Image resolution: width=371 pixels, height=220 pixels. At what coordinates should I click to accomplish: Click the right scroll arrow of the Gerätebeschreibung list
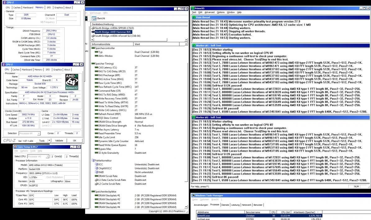186,40
